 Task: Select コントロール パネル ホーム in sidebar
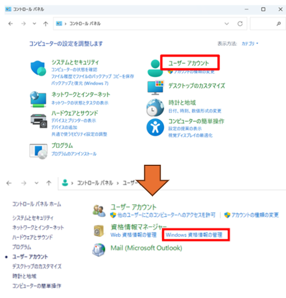(x=37, y=204)
